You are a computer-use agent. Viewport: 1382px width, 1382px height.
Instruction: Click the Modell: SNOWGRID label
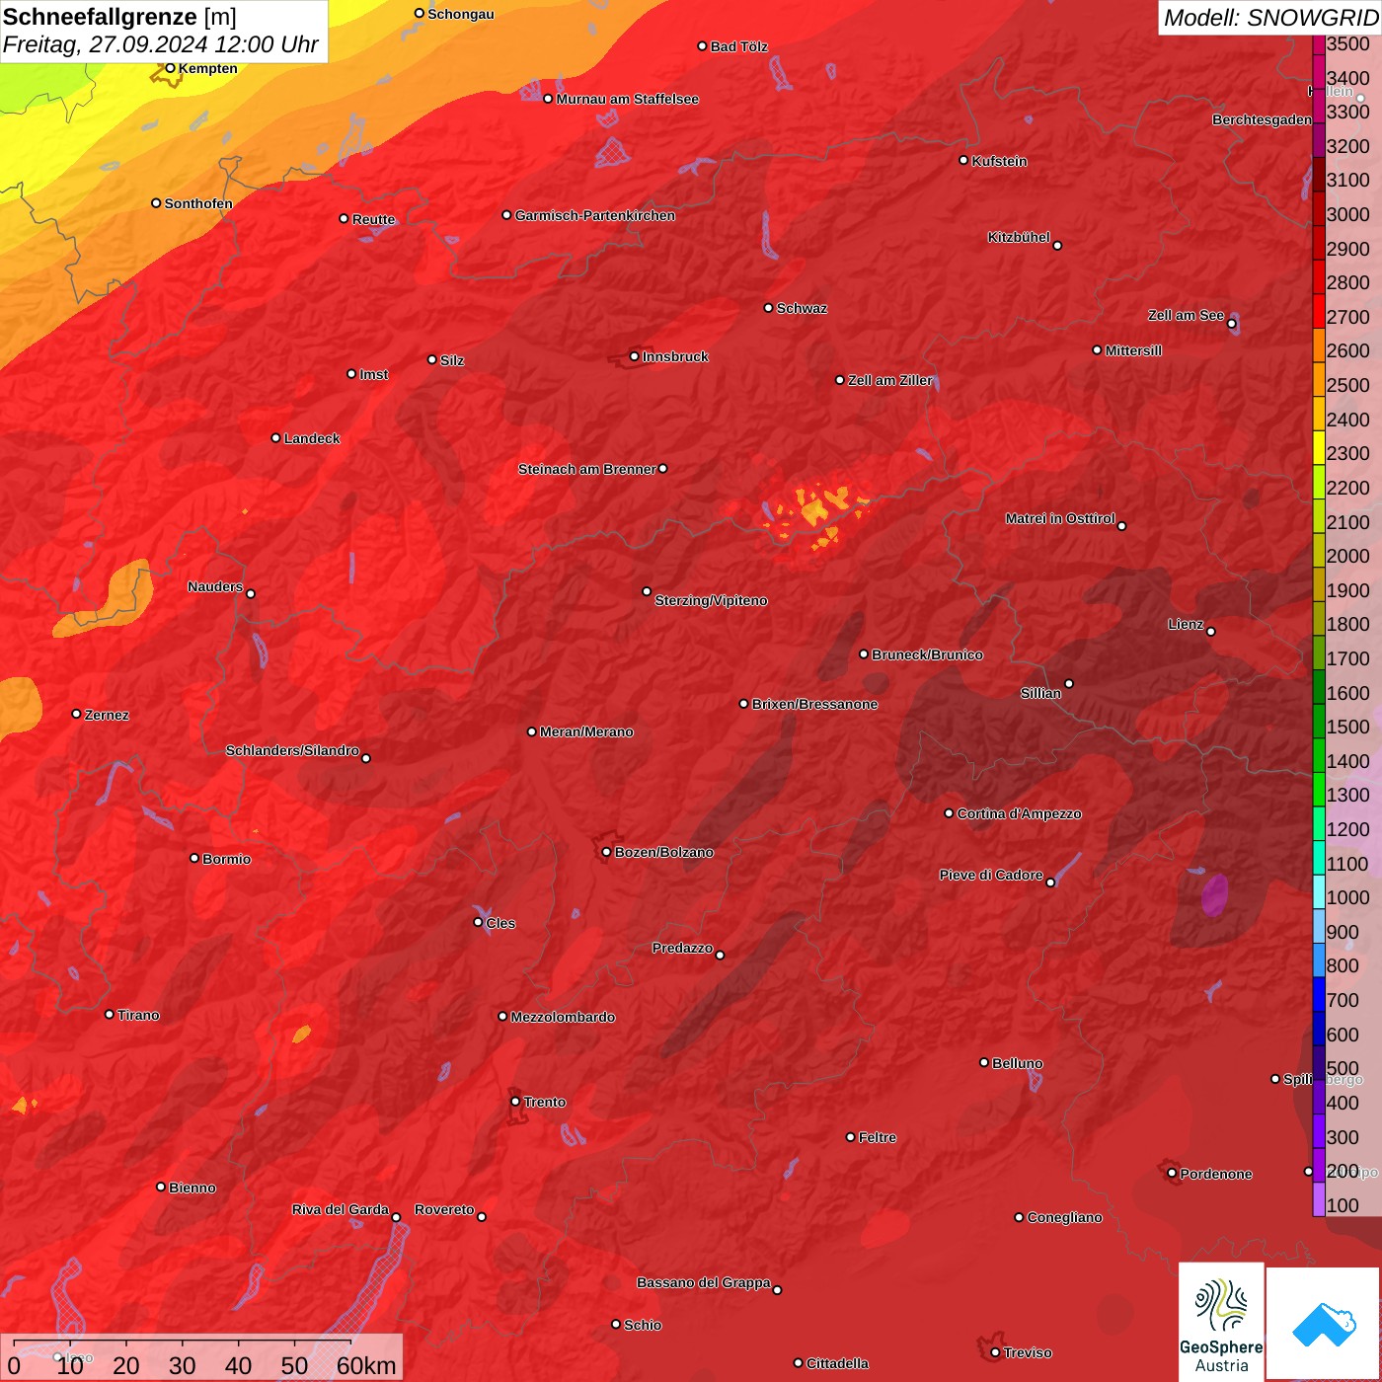click(x=1270, y=18)
